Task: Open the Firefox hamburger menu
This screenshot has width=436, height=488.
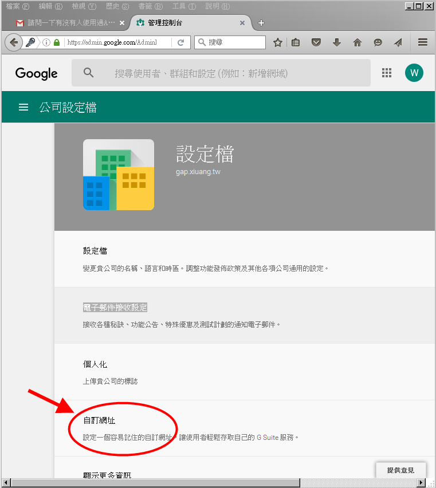Action: tap(423, 42)
